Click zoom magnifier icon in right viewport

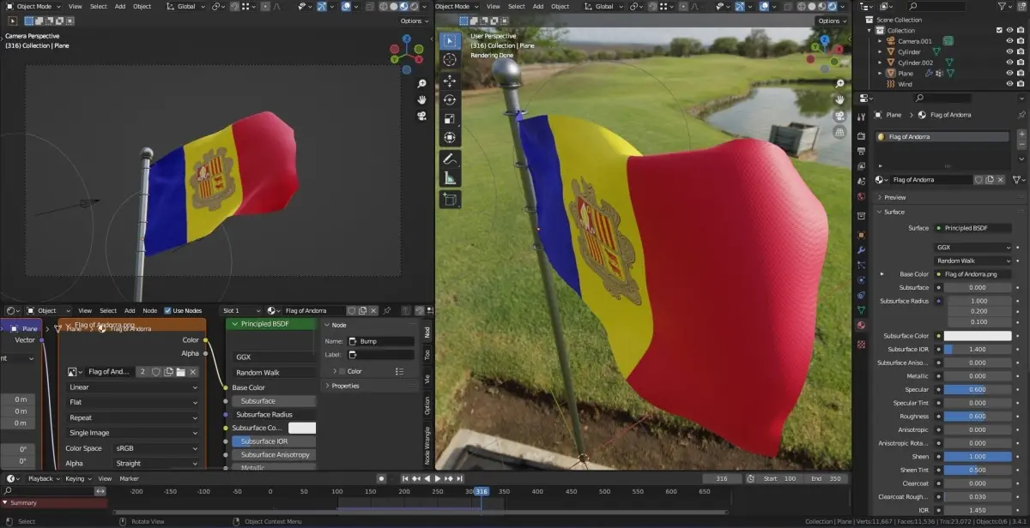coord(839,84)
